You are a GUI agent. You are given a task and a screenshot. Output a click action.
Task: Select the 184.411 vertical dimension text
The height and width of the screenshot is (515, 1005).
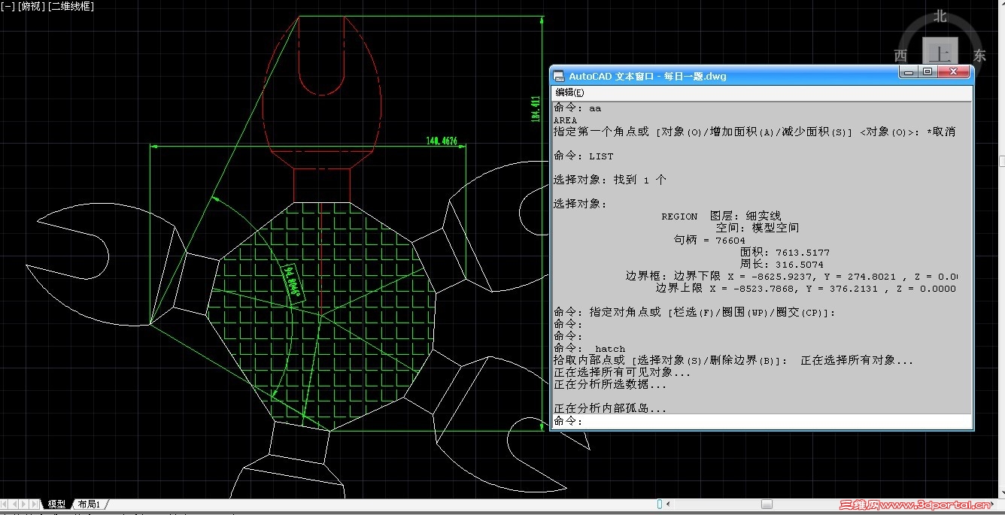tap(536, 110)
